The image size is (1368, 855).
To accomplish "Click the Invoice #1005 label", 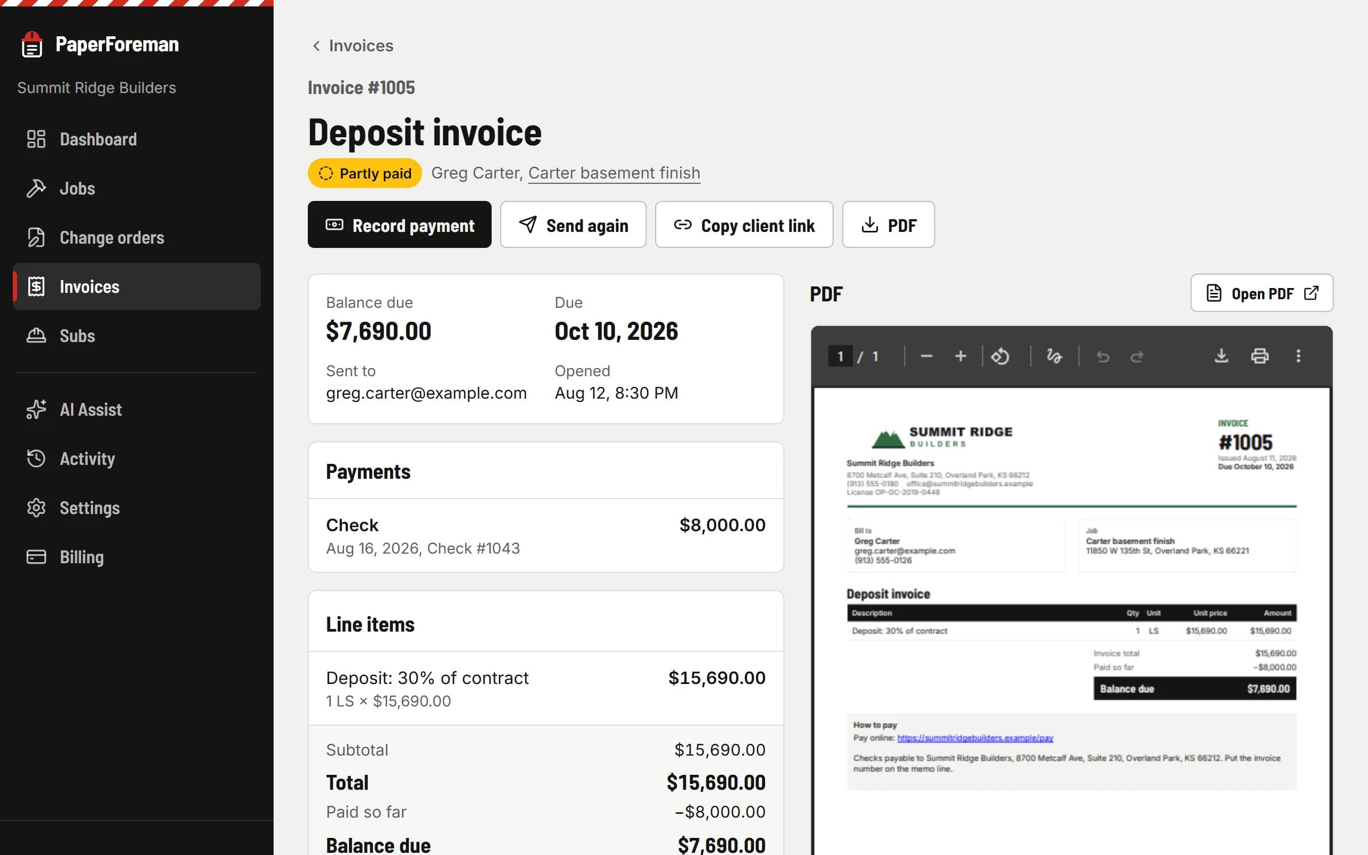I will (361, 88).
